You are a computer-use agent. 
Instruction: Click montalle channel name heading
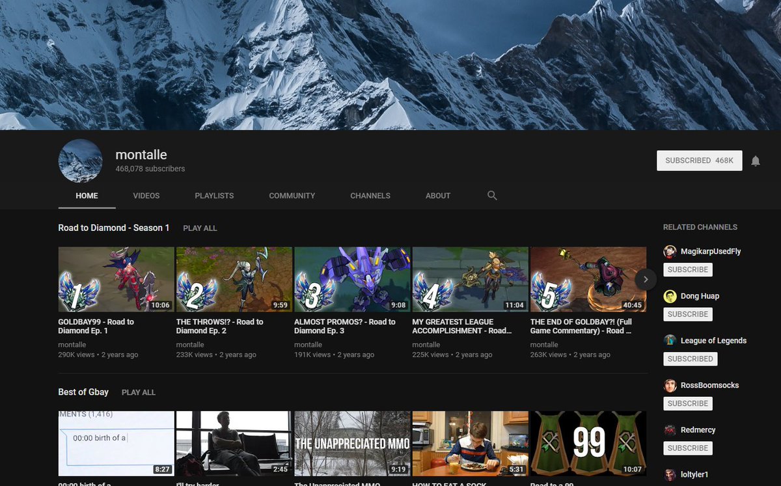pyautogui.click(x=141, y=155)
